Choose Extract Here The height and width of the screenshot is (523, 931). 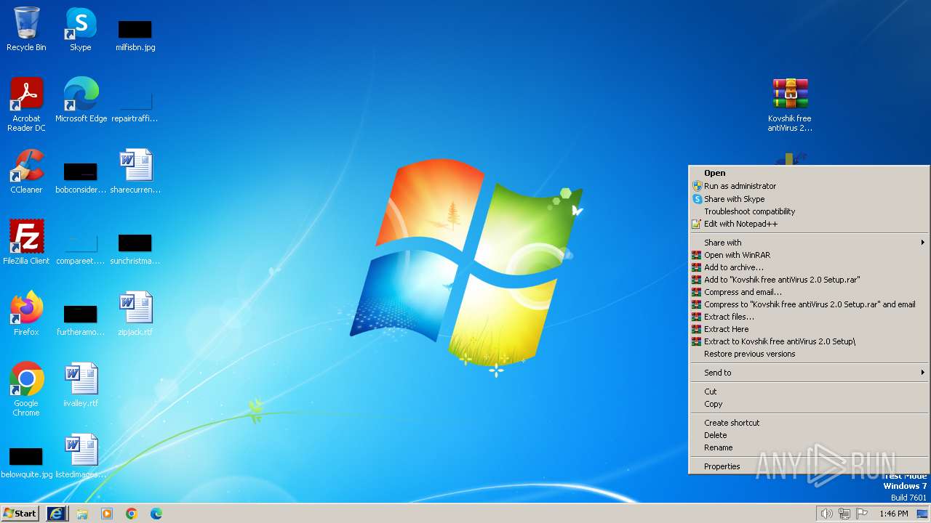809,329
